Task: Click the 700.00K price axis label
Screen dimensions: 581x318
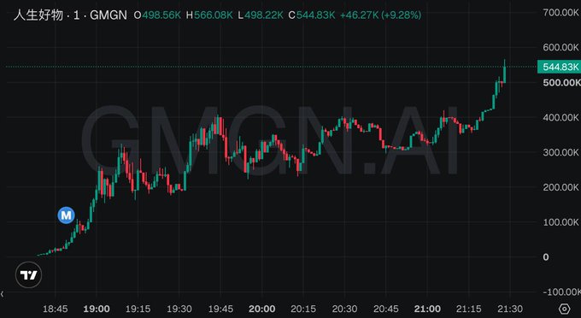Action: [560, 12]
